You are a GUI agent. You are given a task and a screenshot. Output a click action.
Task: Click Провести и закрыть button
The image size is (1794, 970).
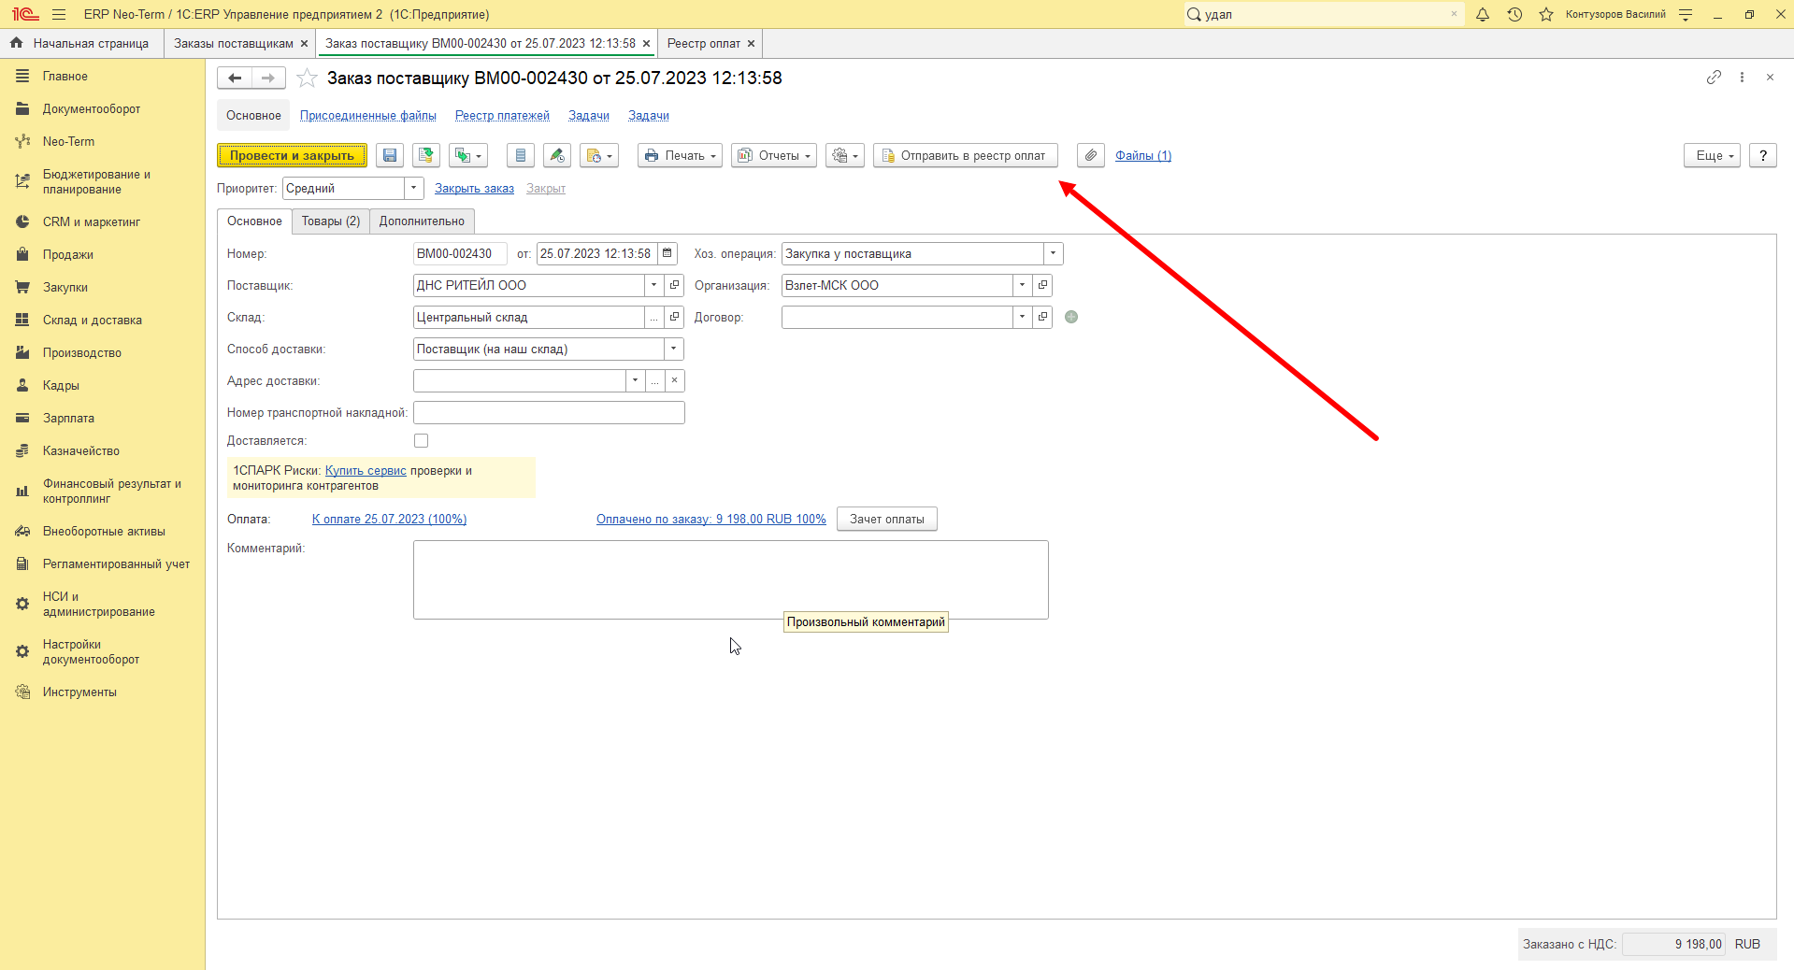(x=292, y=156)
